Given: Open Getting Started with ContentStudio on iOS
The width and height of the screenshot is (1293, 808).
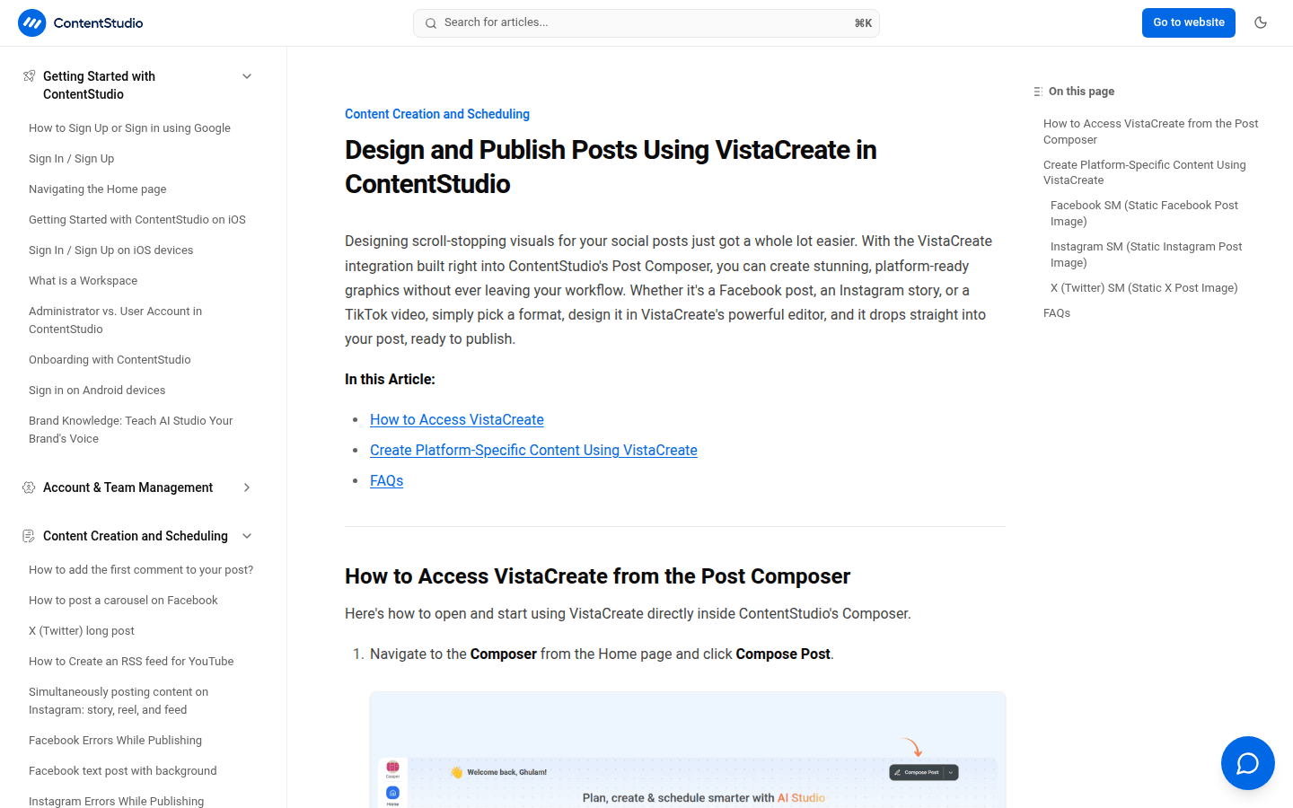Looking at the screenshot, I should click(x=137, y=220).
